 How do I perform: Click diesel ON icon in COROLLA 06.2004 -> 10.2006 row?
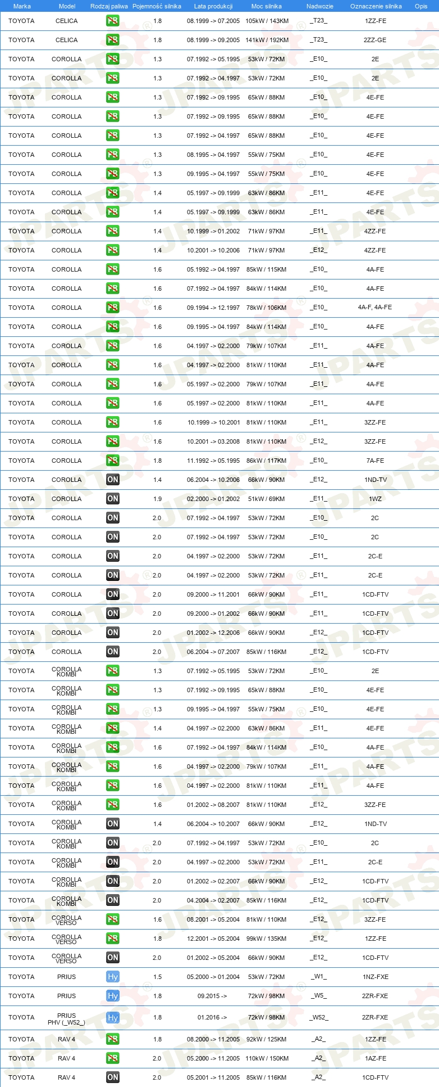click(113, 480)
